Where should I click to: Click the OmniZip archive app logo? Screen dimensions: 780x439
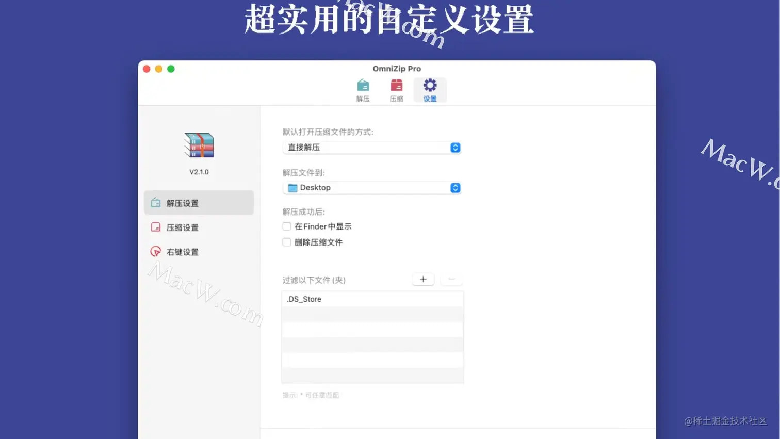point(199,145)
